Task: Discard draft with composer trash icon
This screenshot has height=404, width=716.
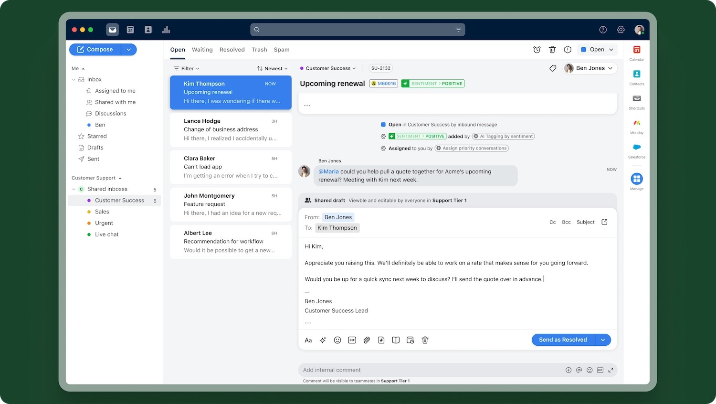Action: pos(425,340)
